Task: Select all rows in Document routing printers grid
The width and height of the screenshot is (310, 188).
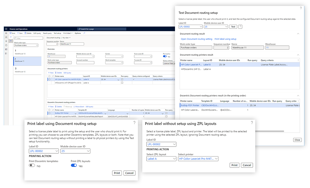Action: click(49, 76)
